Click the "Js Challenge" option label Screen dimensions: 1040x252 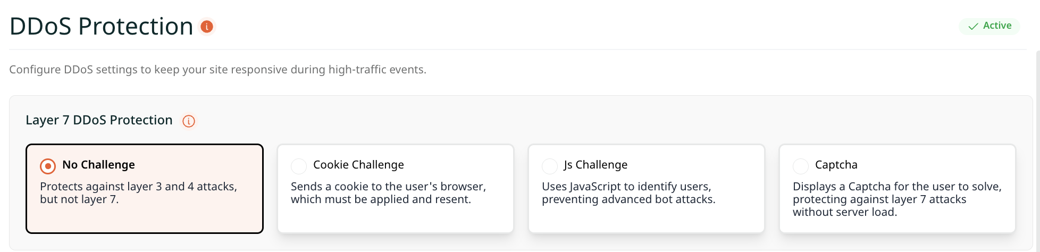(x=596, y=165)
